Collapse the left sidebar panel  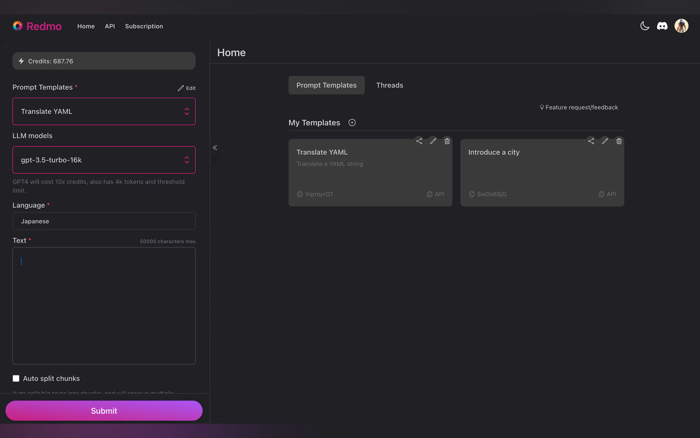click(215, 148)
